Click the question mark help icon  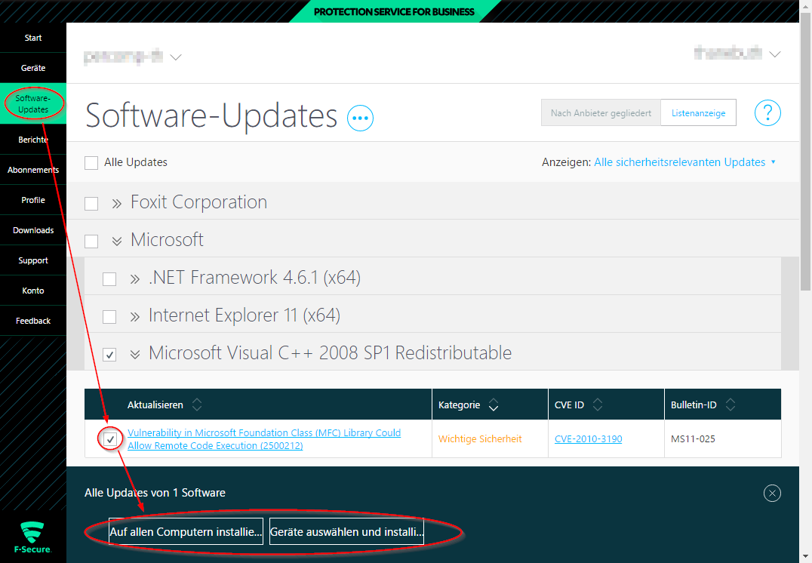point(767,112)
